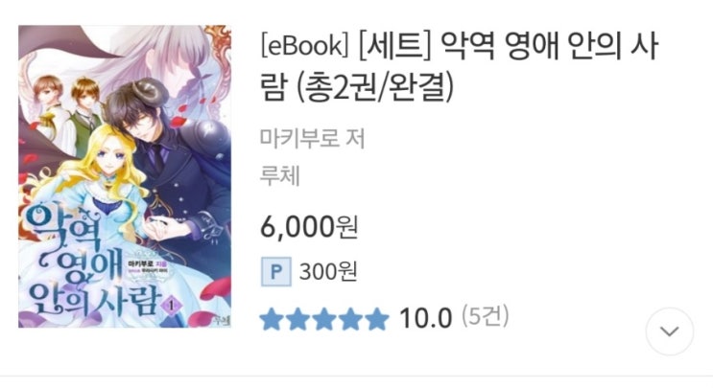Click the second rating star

pos(297,319)
